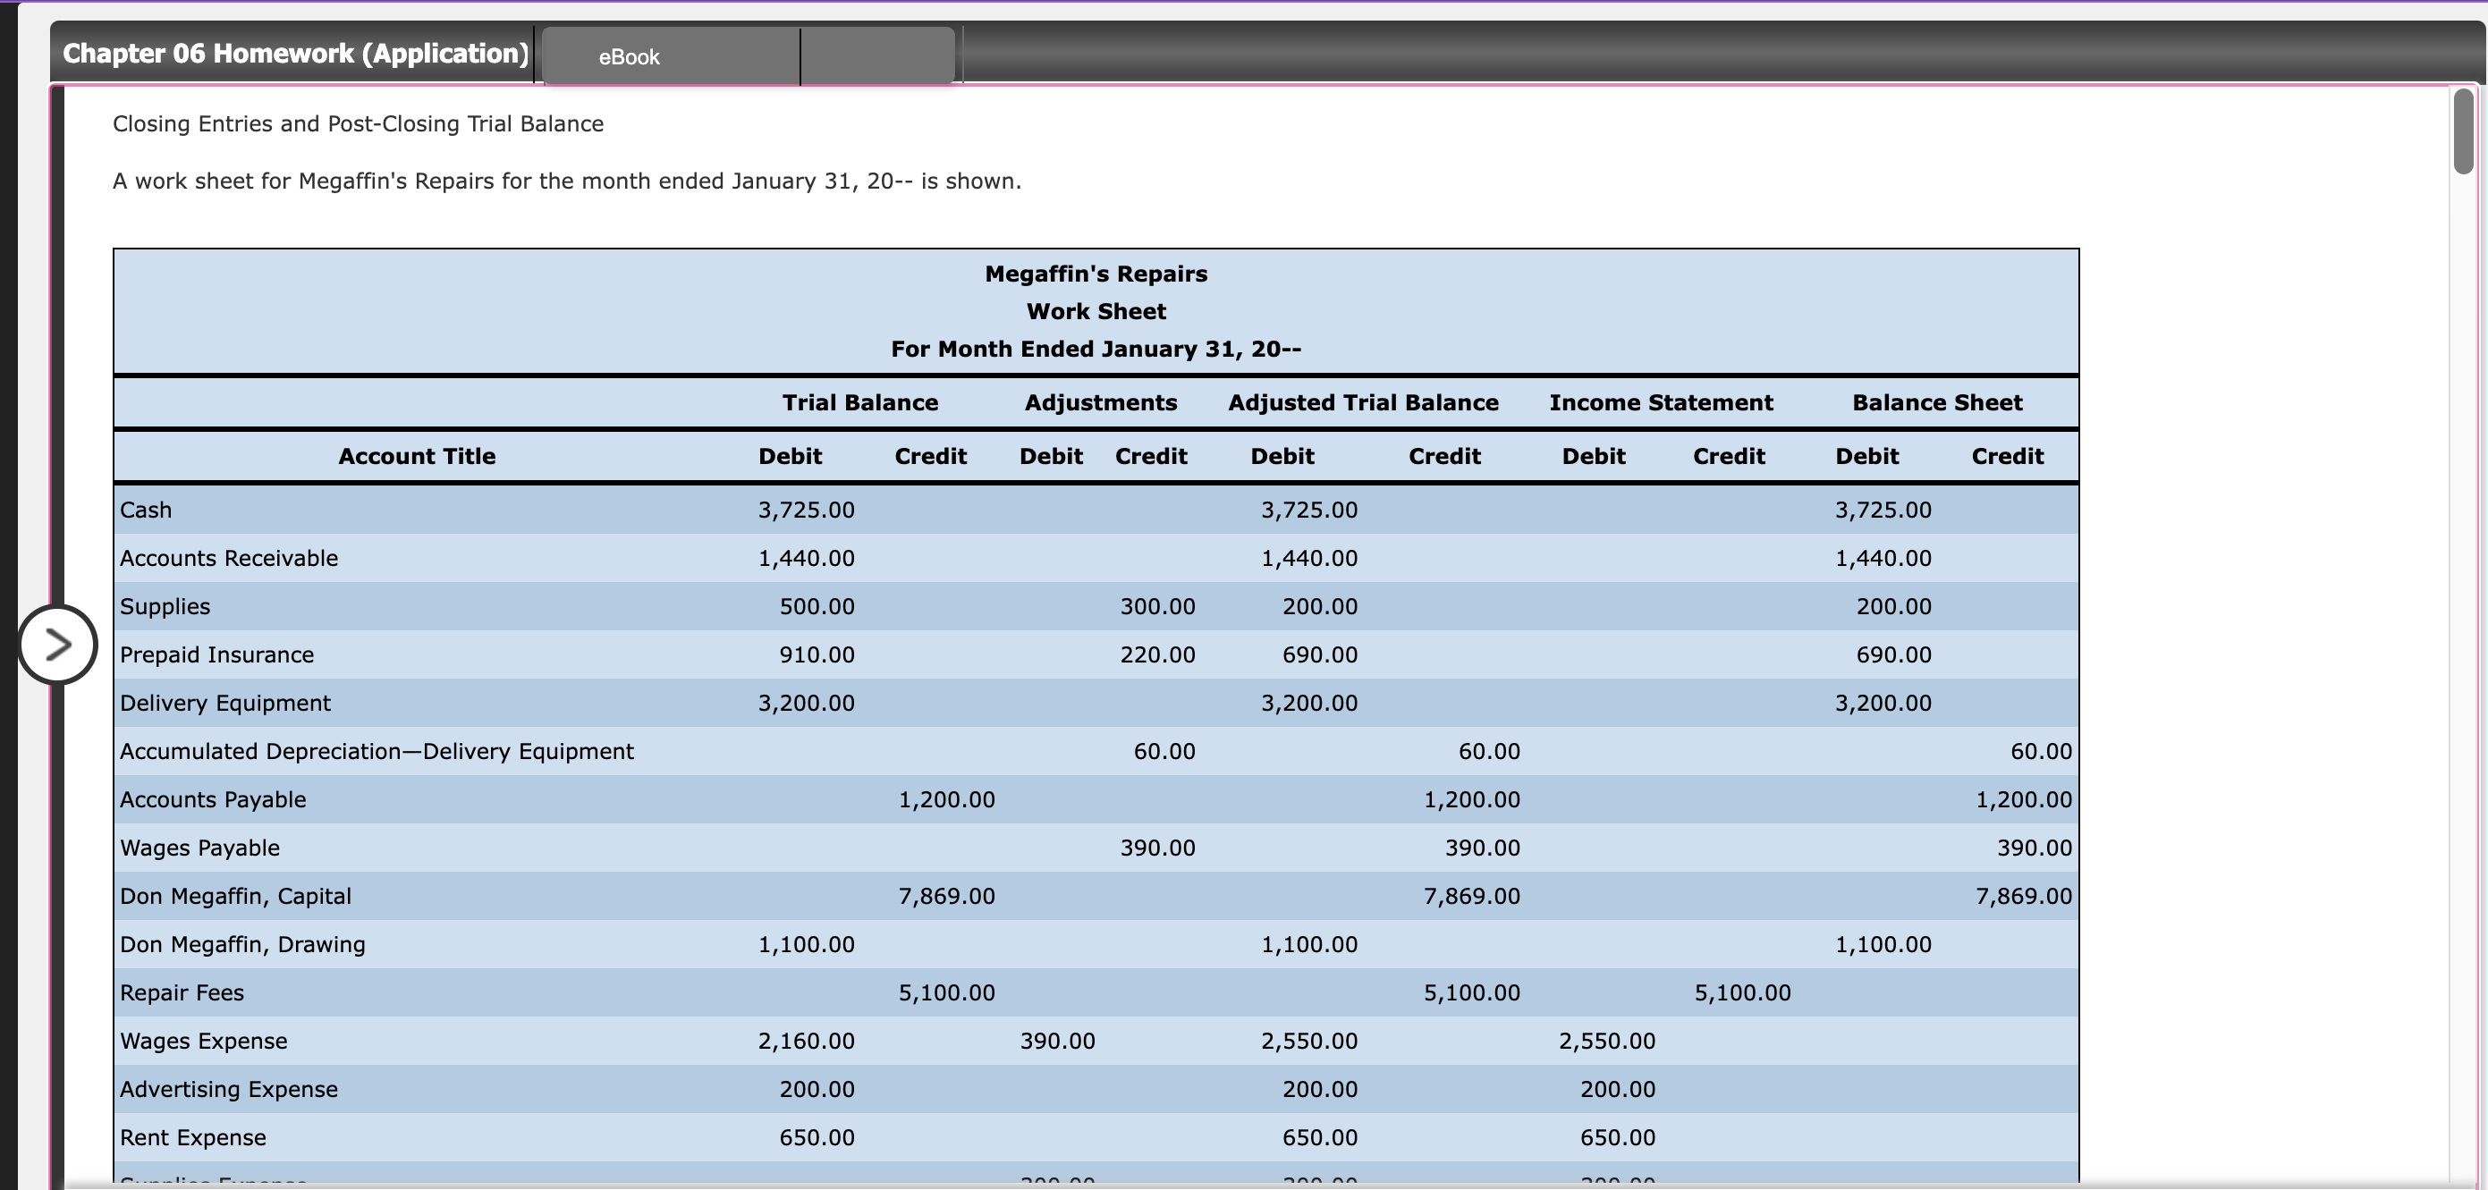This screenshot has height=1190, width=2488.
Task: Select the Trial Balance column header
Action: click(859, 401)
